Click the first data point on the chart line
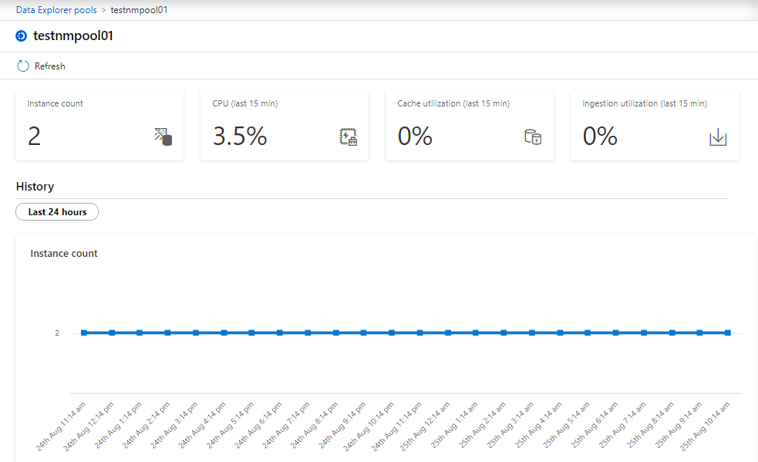The height and width of the screenshot is (462, 758). (x=84, y=332)
